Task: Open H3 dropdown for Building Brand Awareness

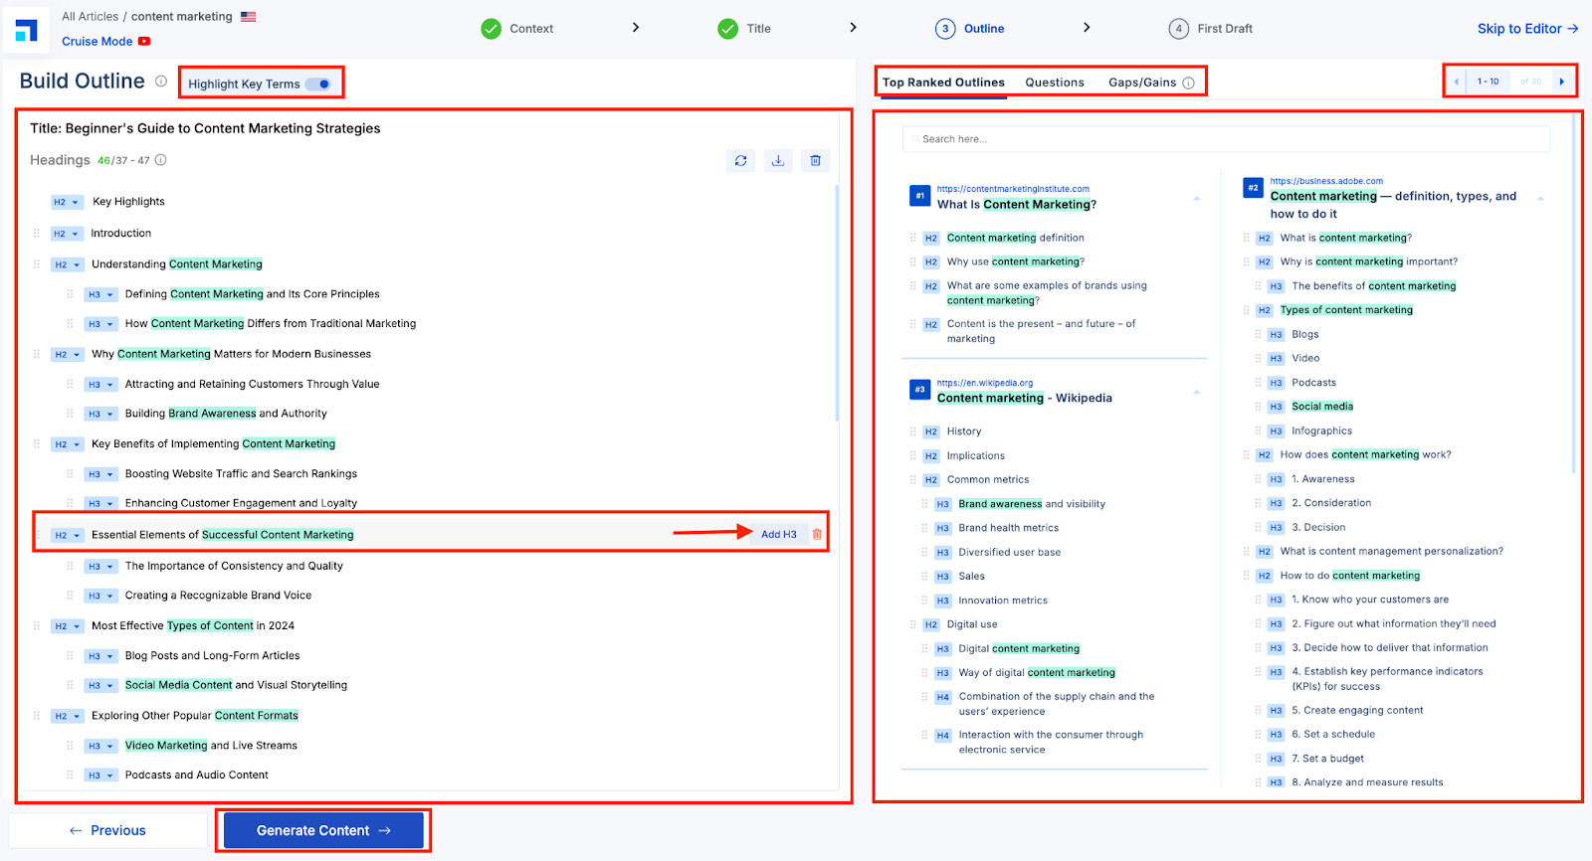Action: click(100, 414)
